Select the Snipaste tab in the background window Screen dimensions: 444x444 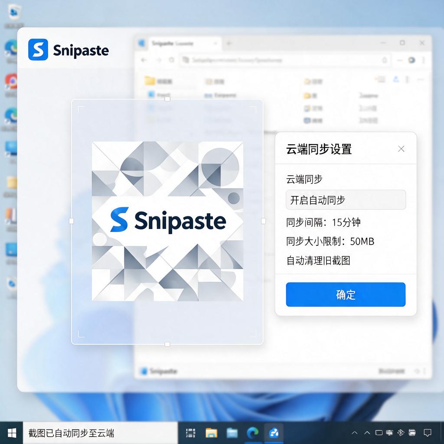click(184, 43)
